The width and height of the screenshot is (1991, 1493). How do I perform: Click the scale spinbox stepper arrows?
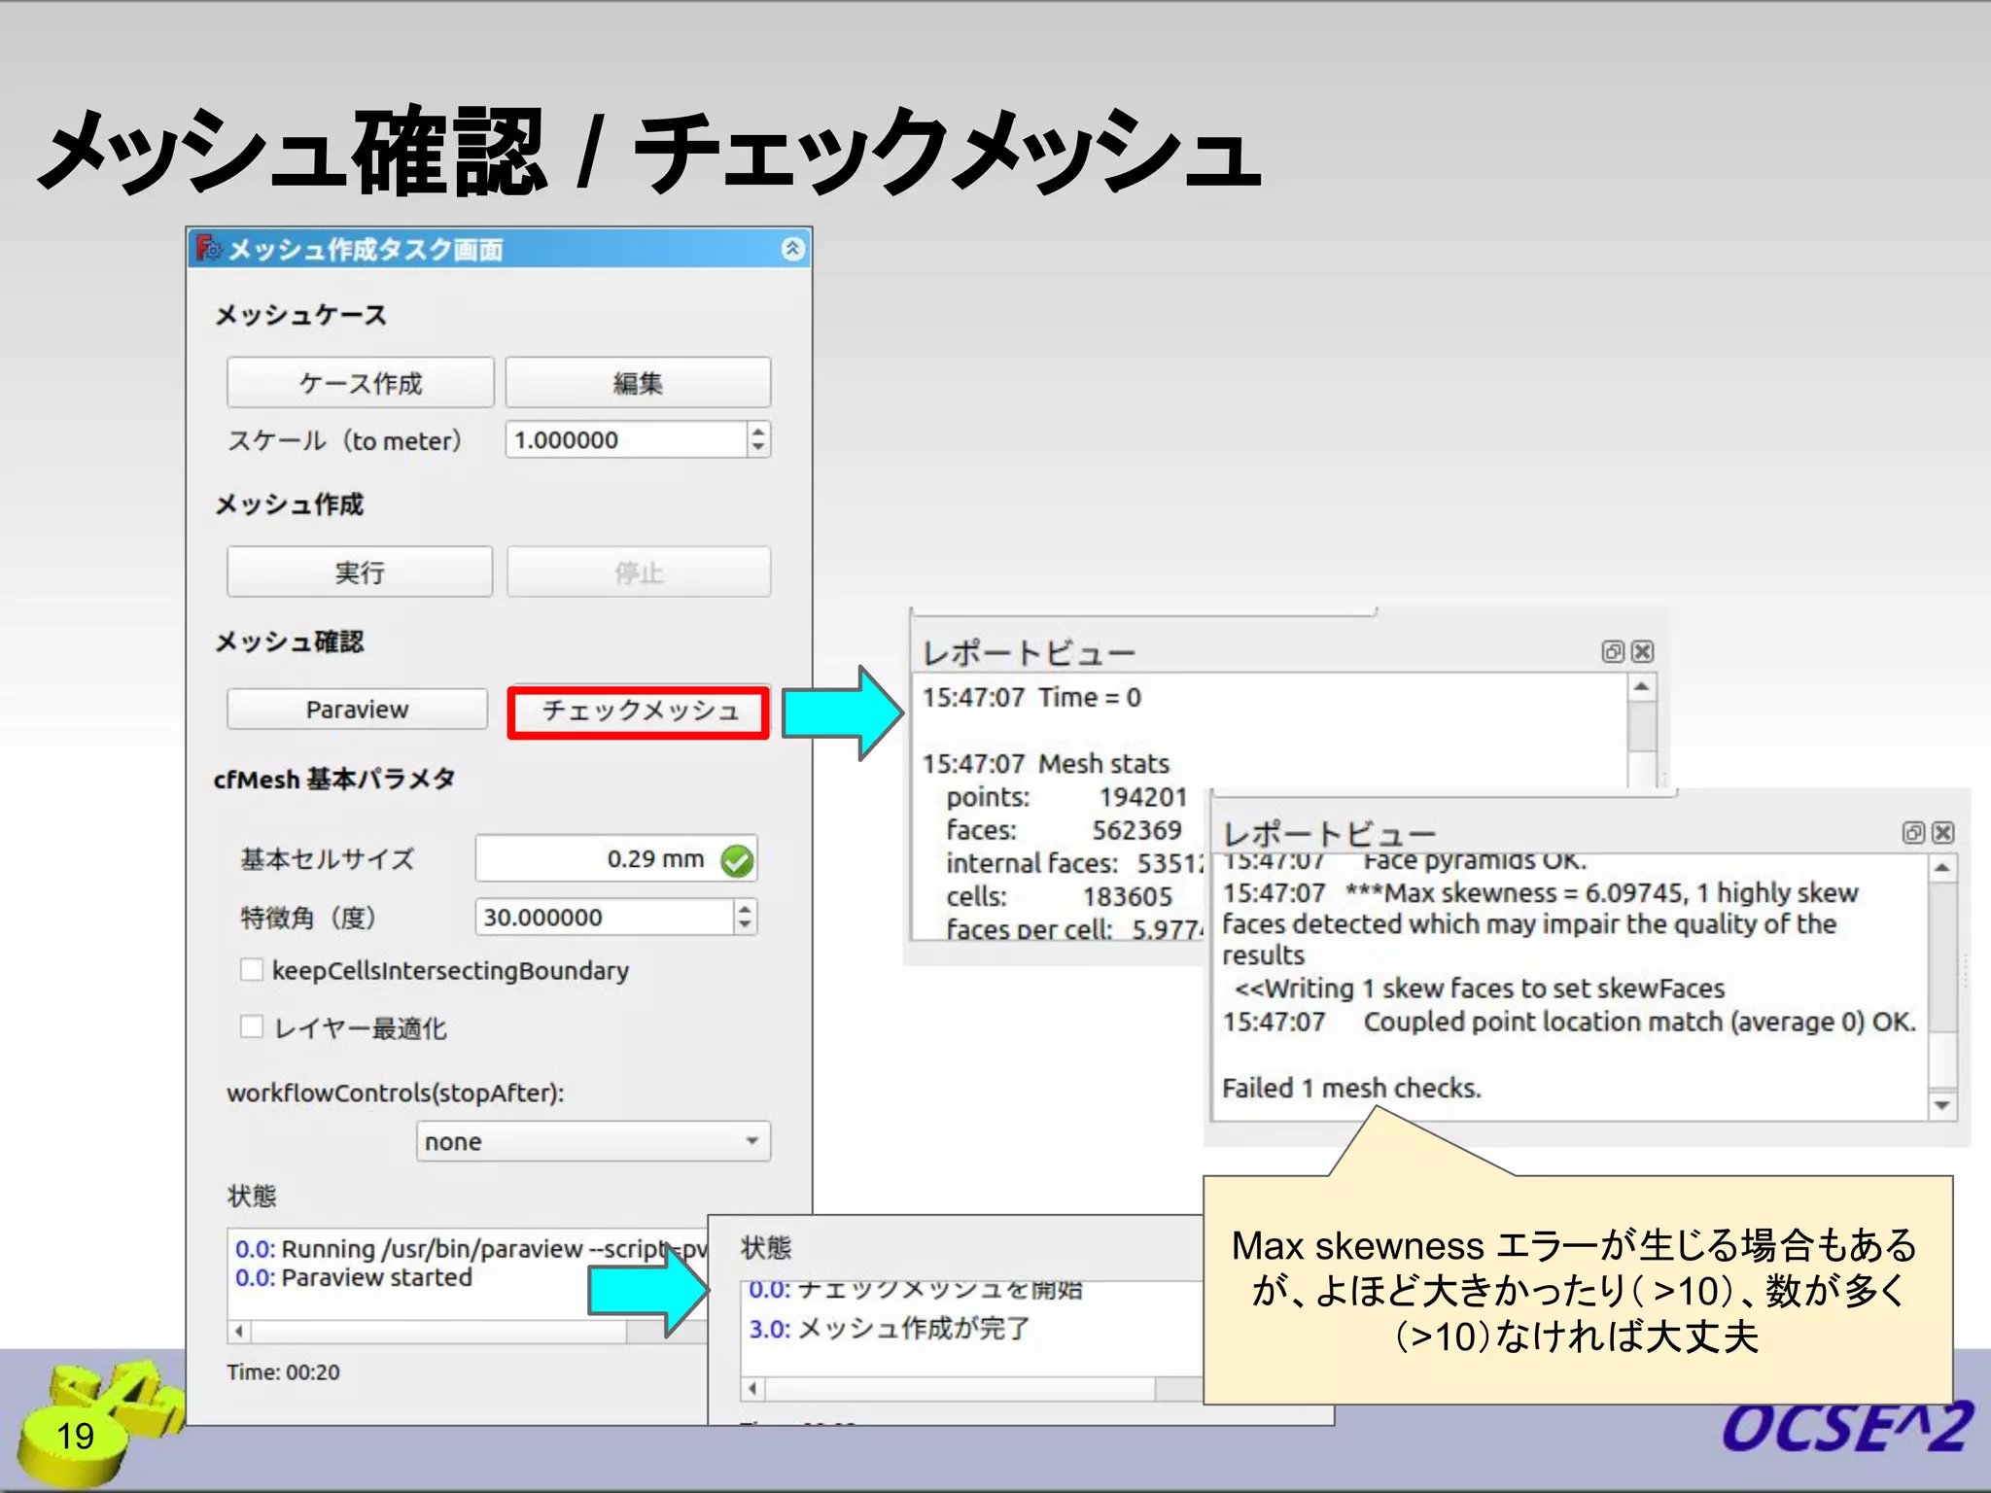(x=758, y=439)
